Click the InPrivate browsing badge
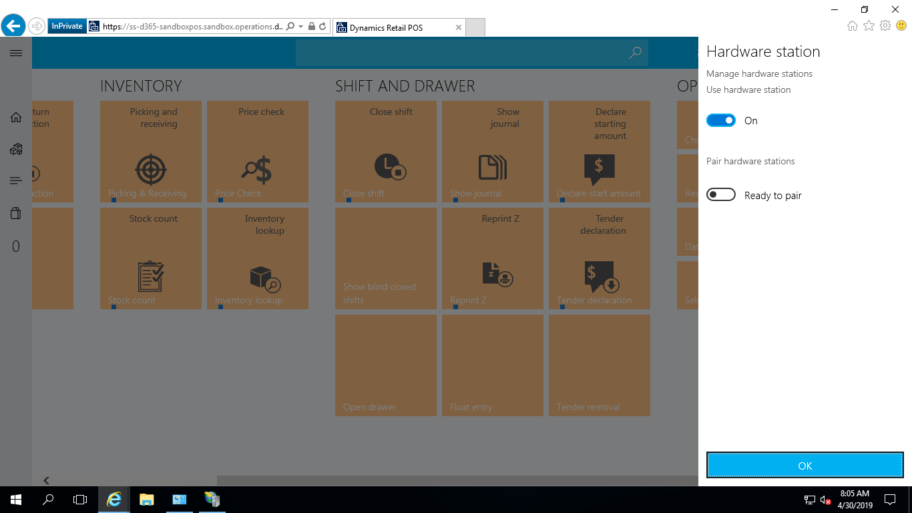This screenshot has width=912, height=513. click(x=67, y=27)
